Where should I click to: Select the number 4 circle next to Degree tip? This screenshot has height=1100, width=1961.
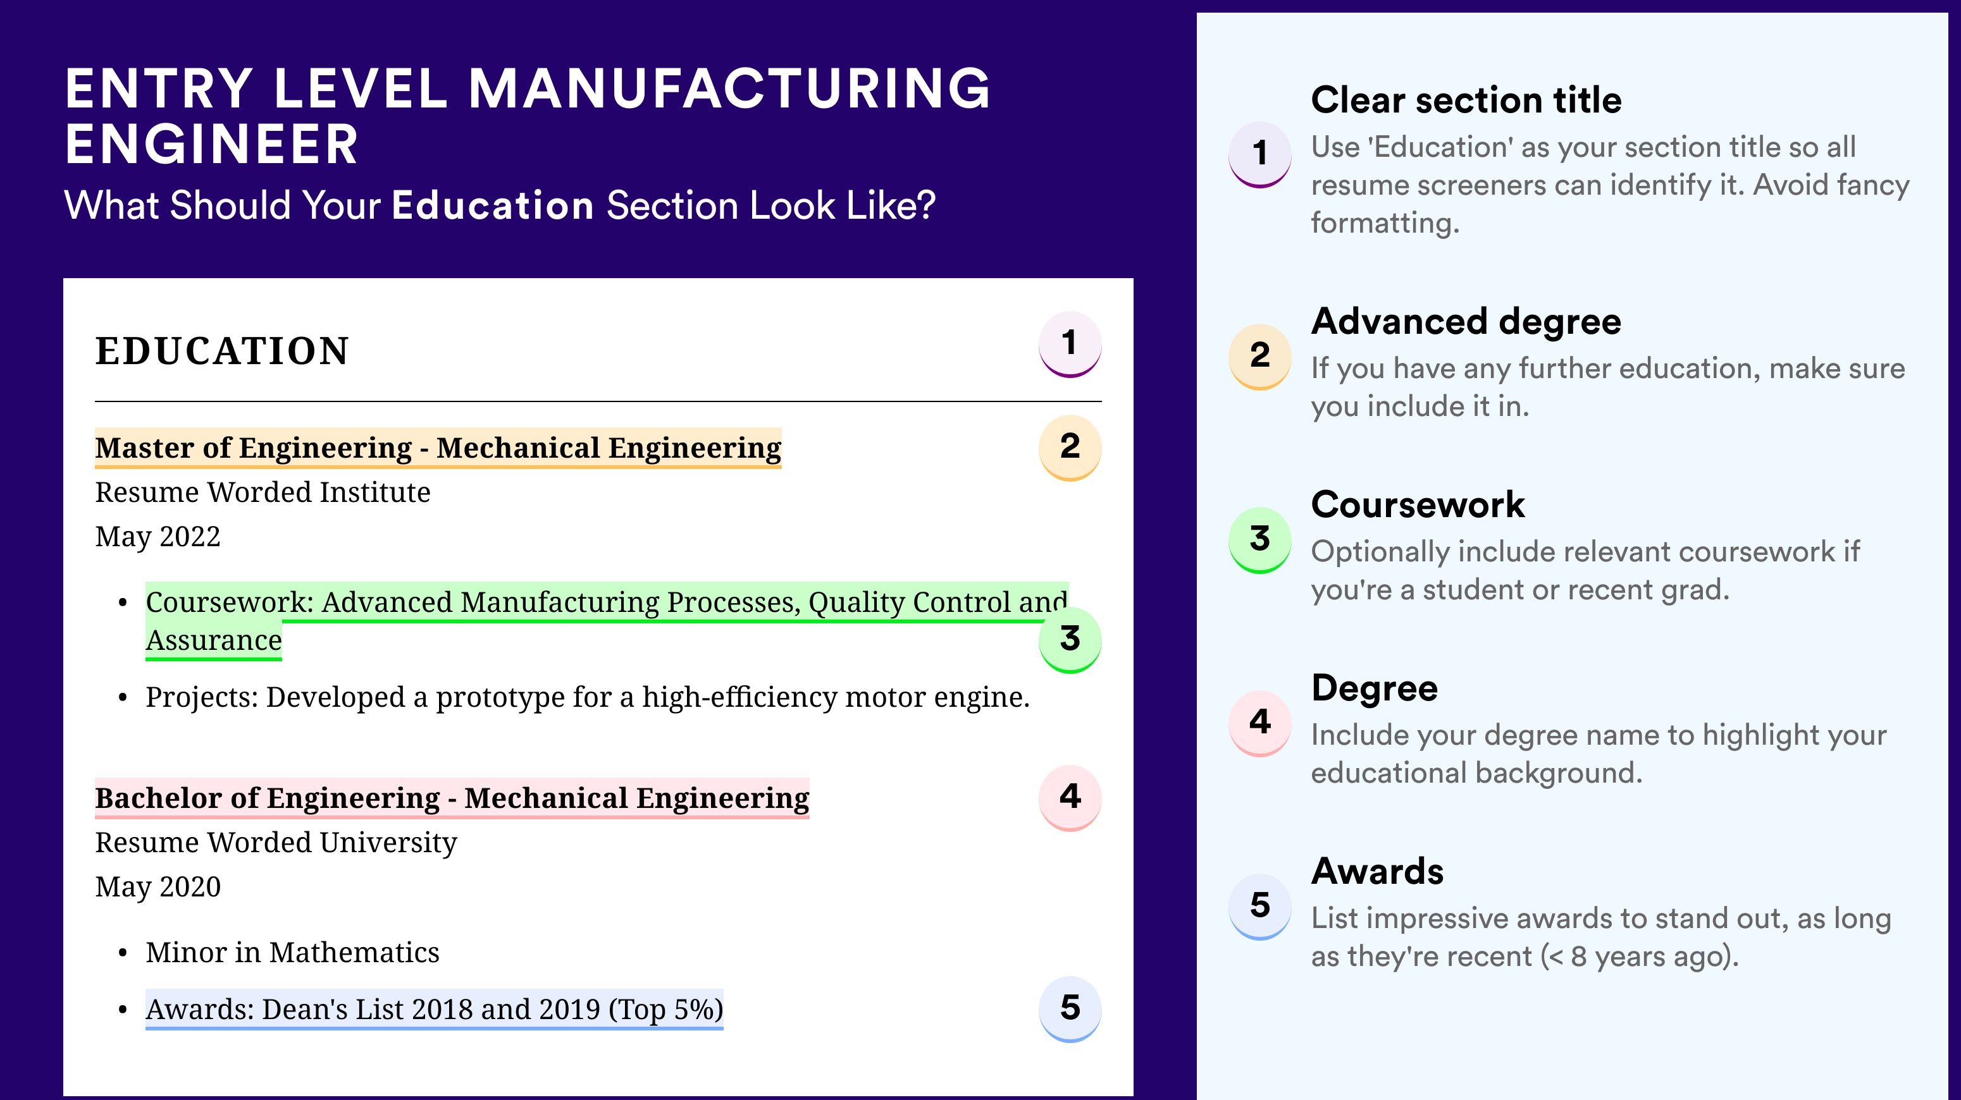1260,723
